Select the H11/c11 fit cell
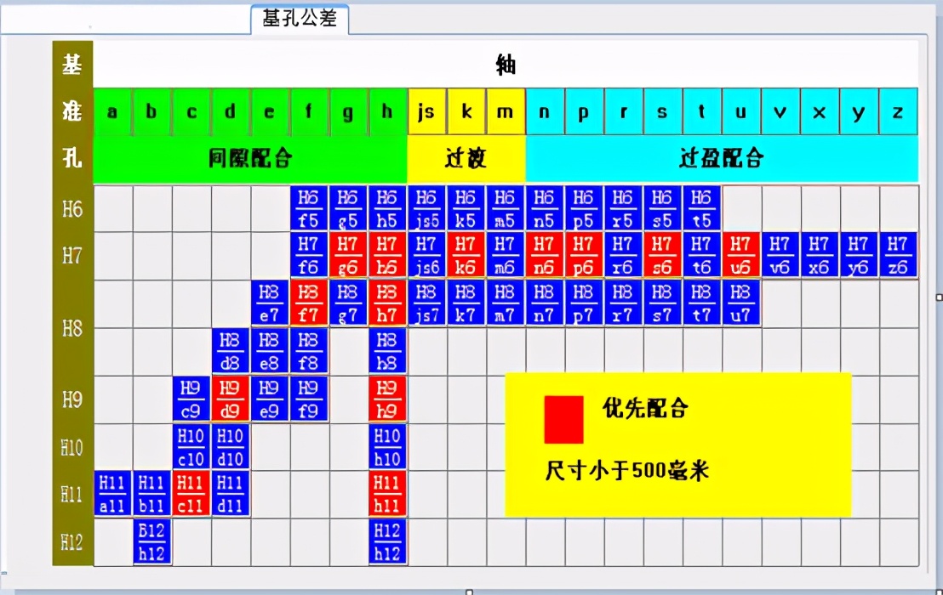This screenshot has height=595, width=943. coord(191,494)
